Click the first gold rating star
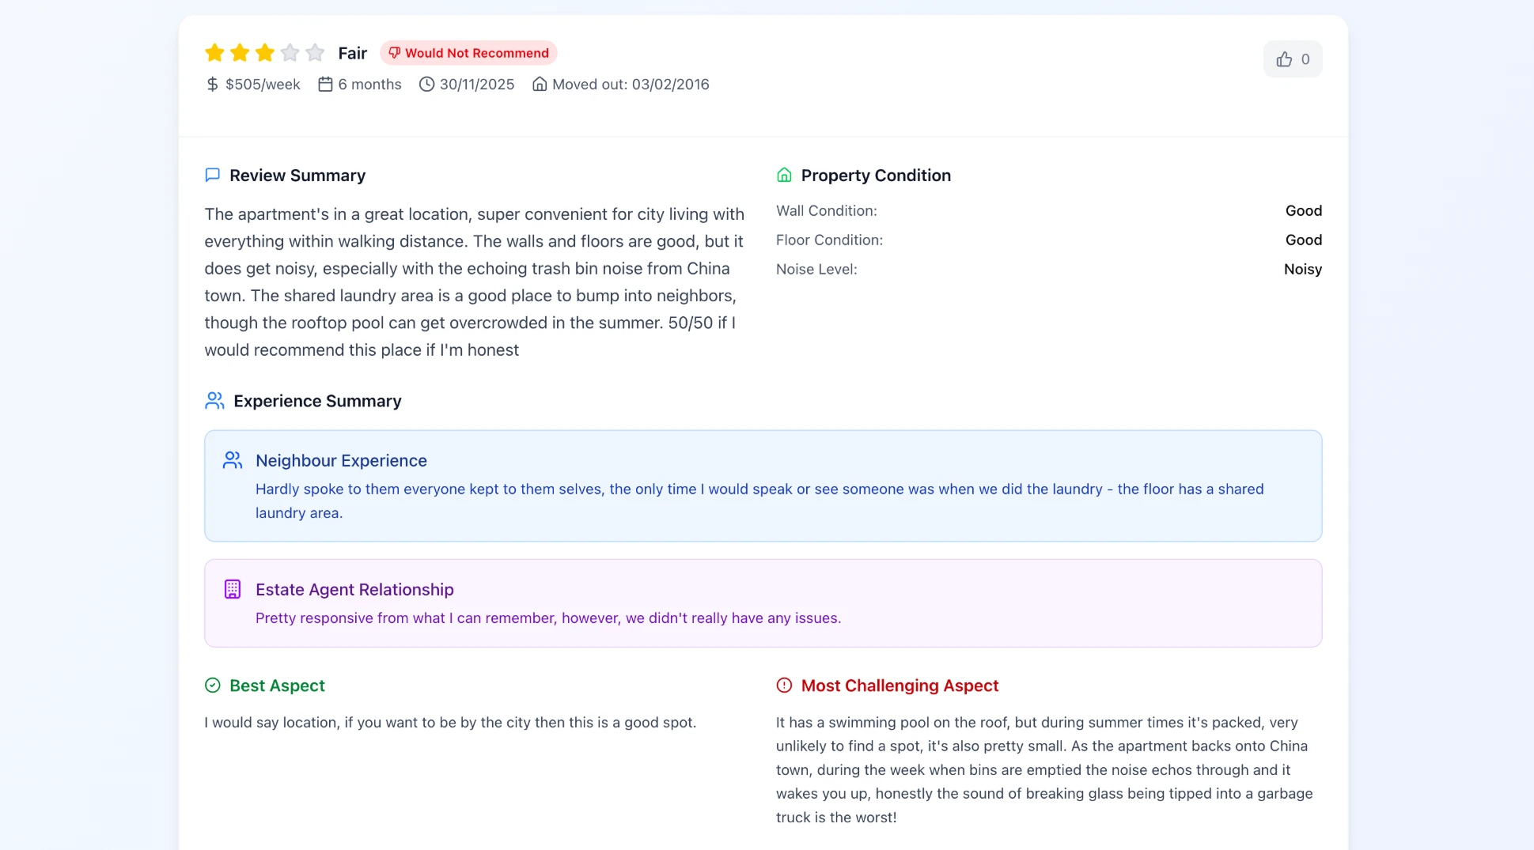This screenshot has width=1534, height=850. pyautogui.click(x=214, y=53)
